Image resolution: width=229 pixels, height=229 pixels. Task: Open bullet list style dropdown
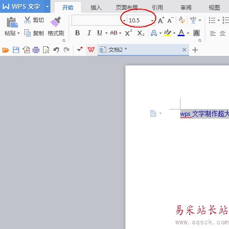pos(218,20)
